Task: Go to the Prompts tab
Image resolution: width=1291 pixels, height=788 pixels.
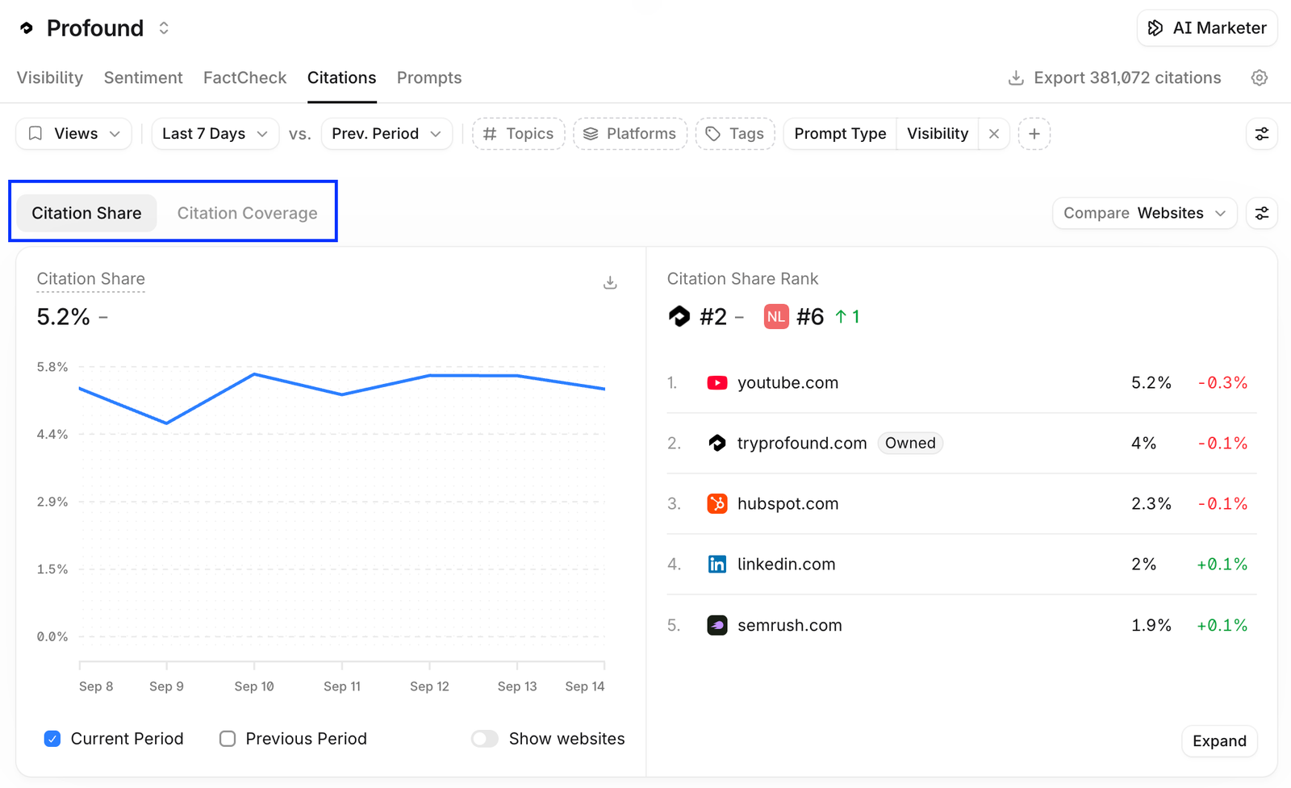Action: tap(429, 77)
